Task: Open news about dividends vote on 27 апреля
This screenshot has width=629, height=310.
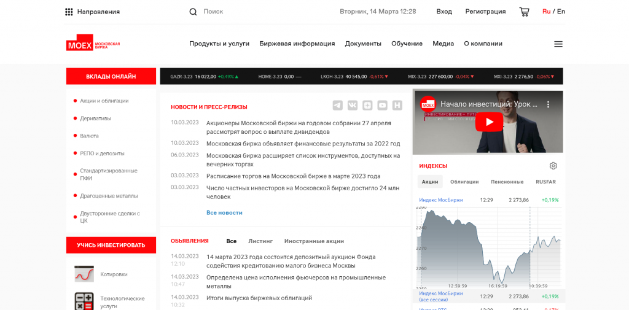Action: point(299,127)
